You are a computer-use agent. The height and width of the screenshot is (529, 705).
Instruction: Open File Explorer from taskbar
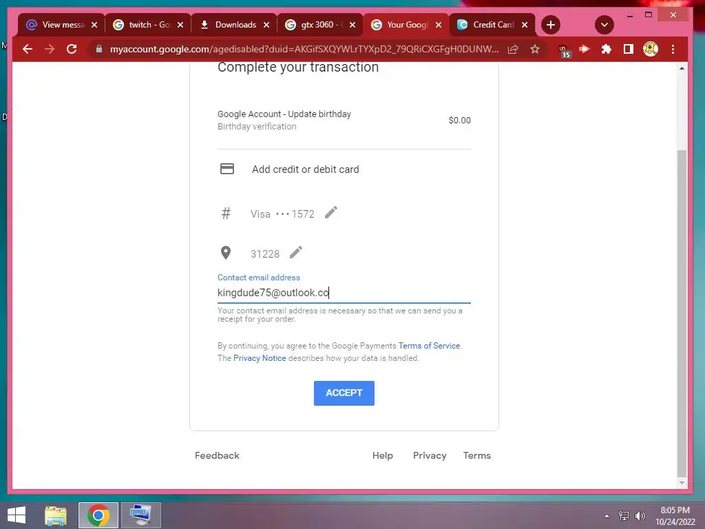56,515
